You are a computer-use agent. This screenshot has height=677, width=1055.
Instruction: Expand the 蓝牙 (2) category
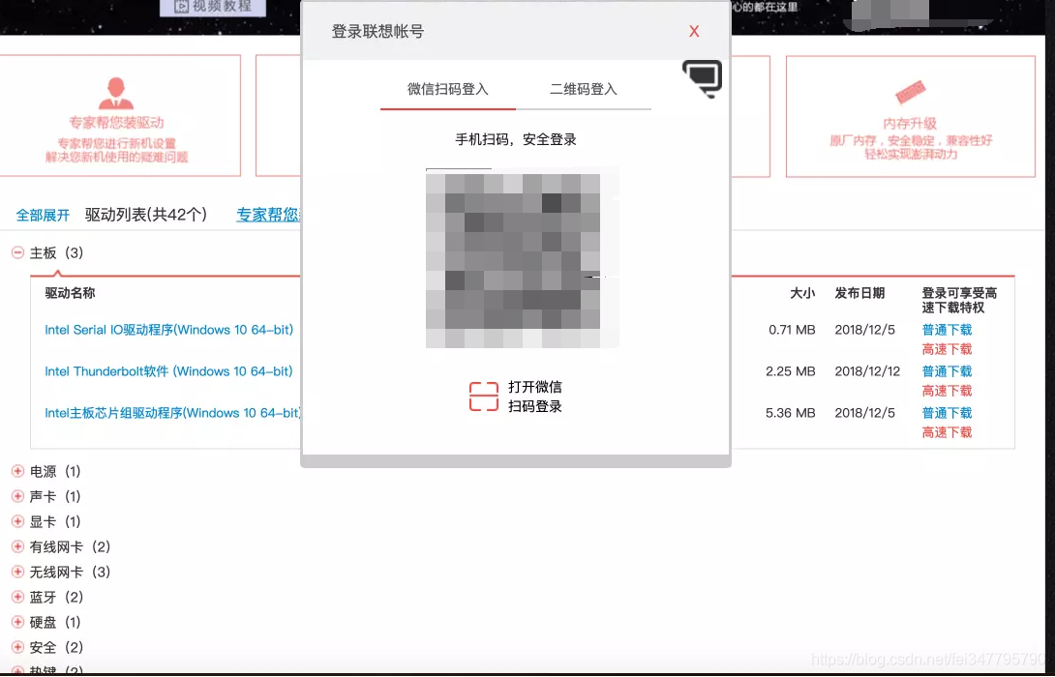pos(18,597)
